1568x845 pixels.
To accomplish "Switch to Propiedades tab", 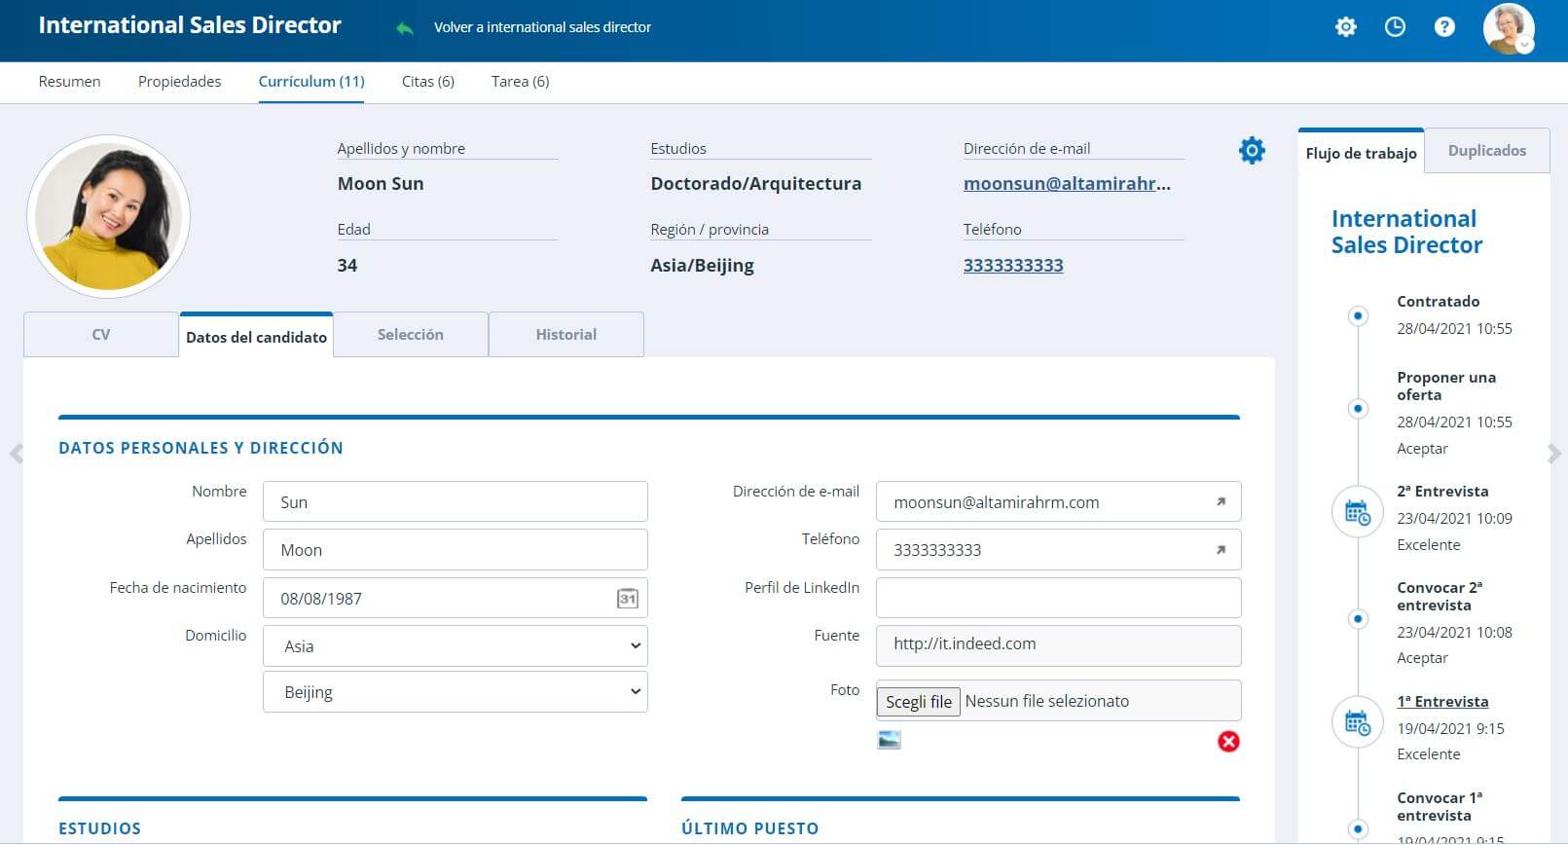I will click(179, 82).
